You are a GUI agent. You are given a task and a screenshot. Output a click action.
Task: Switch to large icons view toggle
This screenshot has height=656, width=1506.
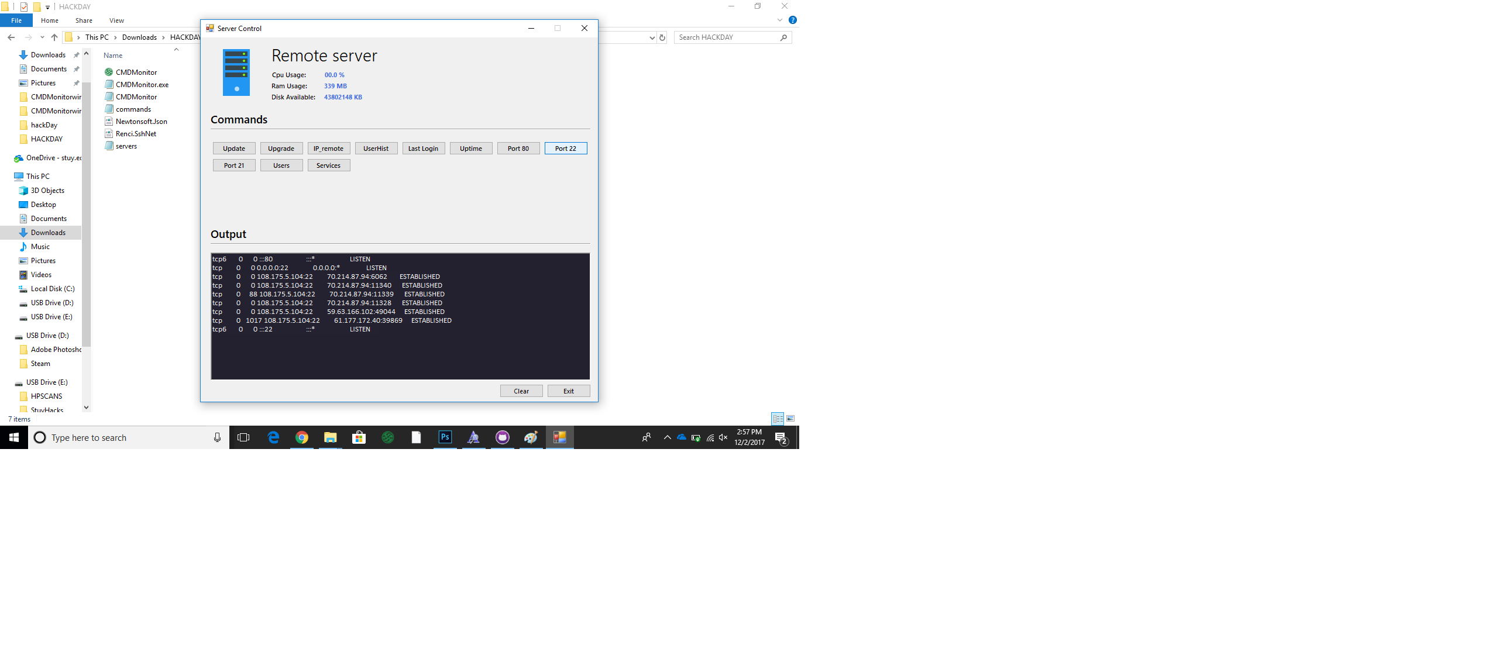click(790, 419)
